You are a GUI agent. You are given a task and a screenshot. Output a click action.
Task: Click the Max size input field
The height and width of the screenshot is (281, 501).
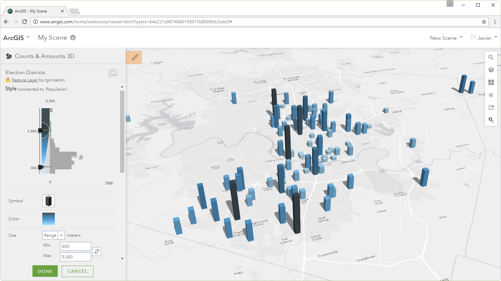pos(75,257)
